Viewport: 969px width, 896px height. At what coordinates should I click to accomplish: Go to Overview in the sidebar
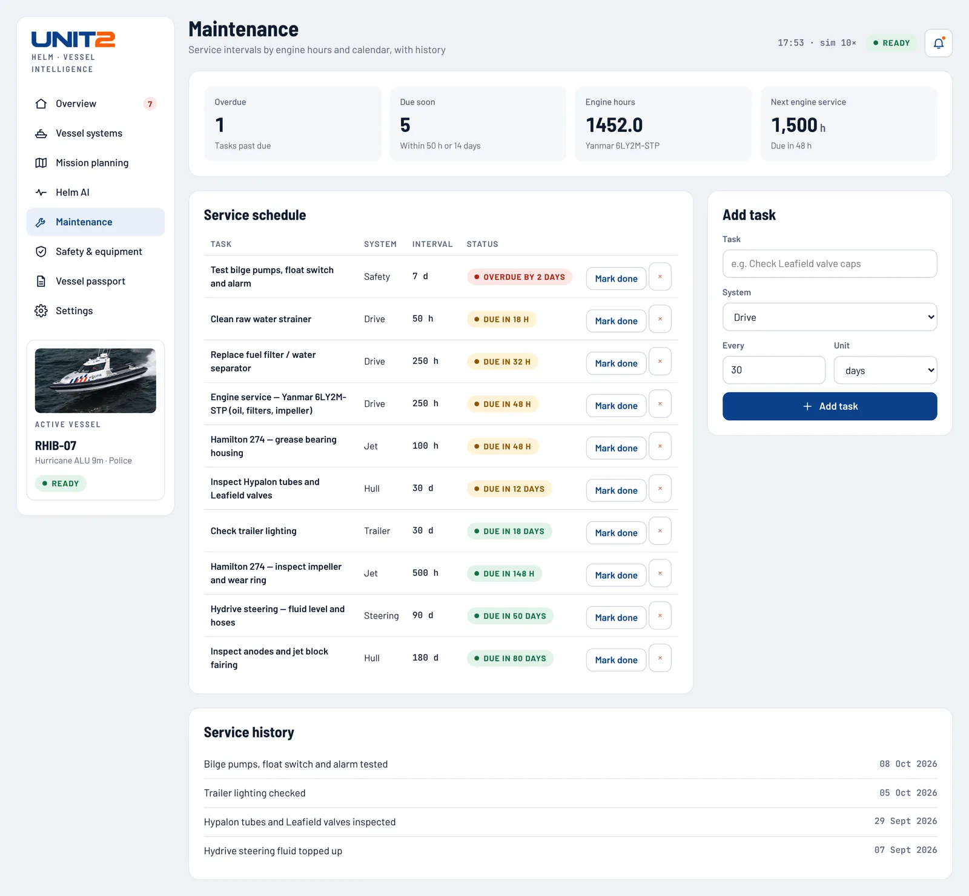[95, 104]
